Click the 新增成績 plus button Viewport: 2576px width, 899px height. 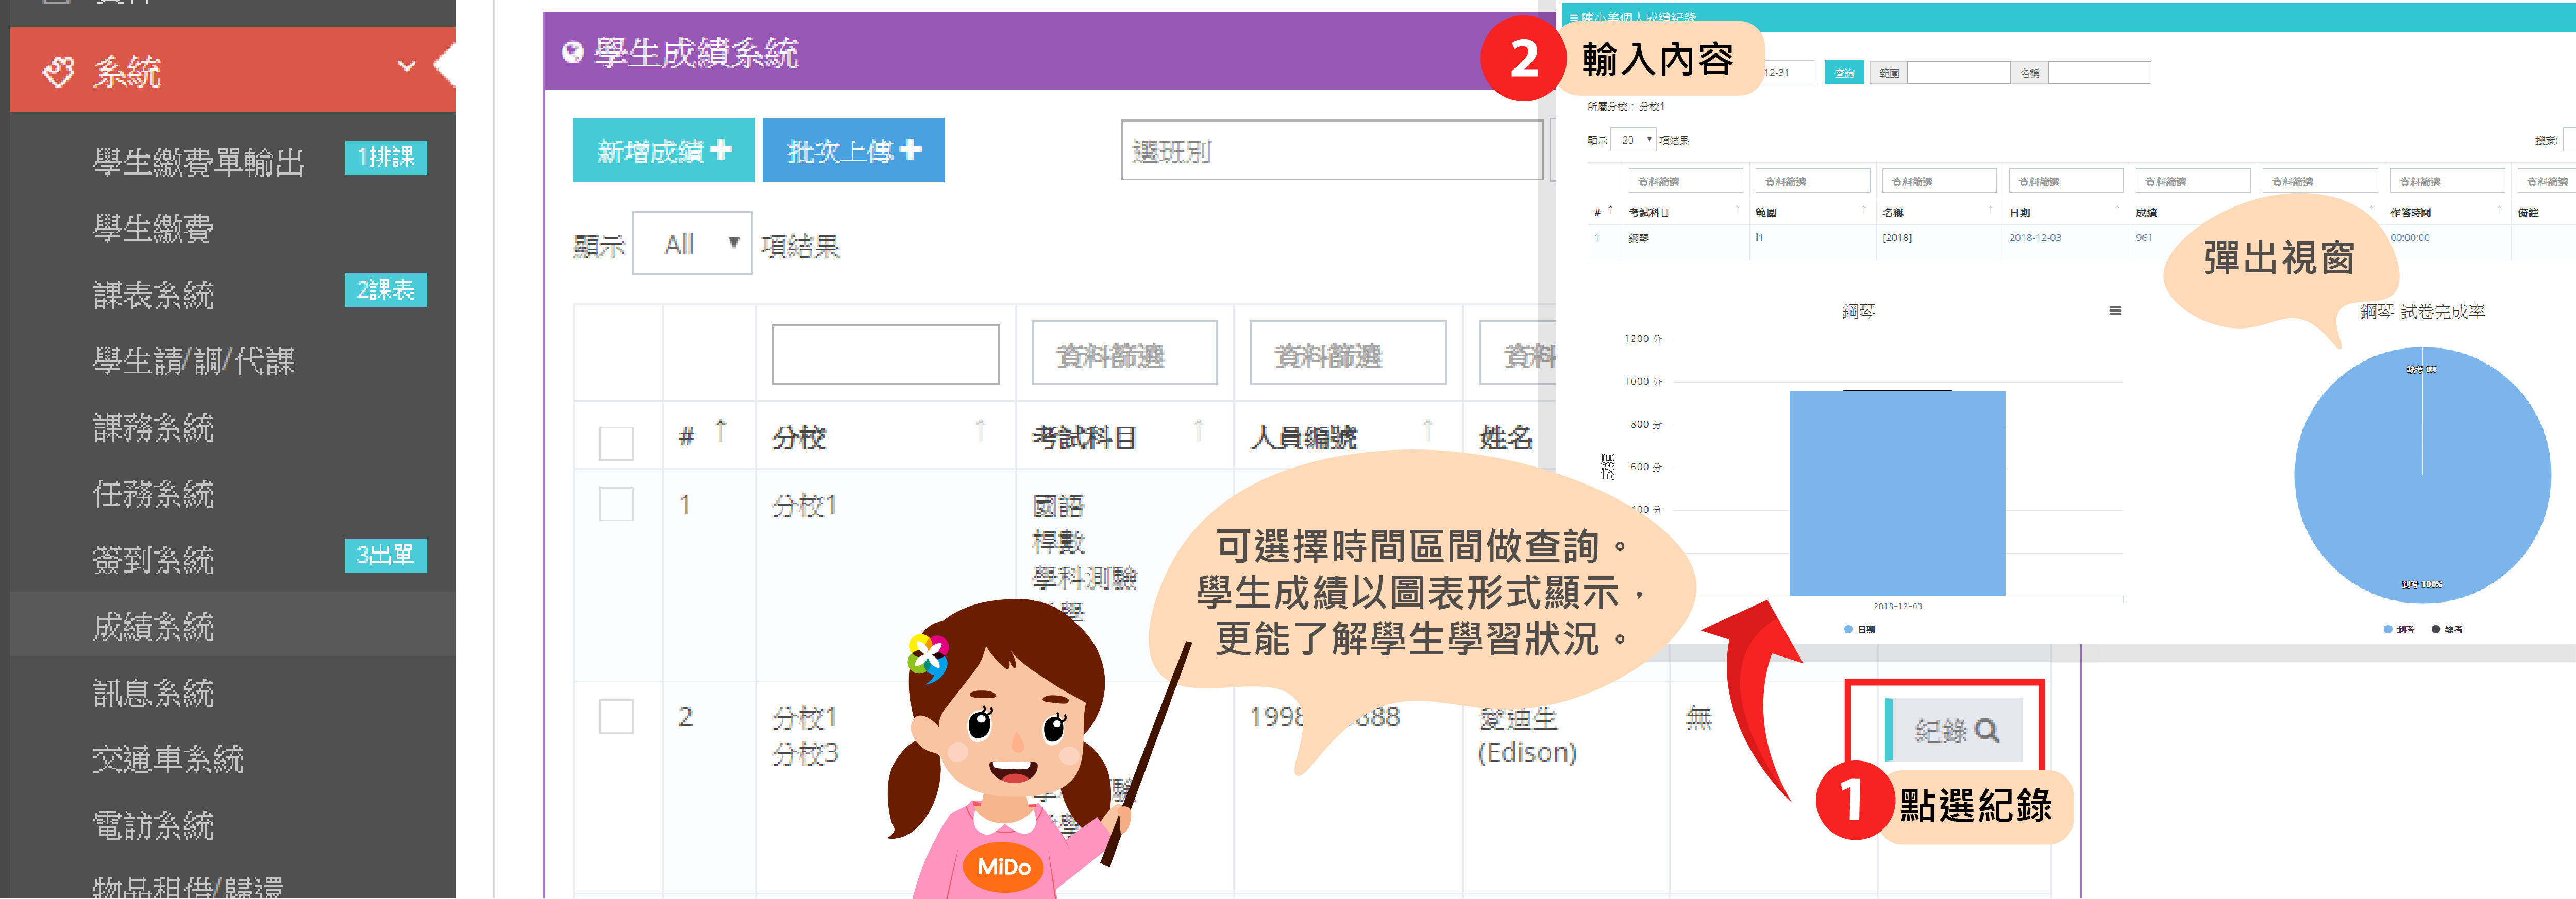tap(663, 151)
